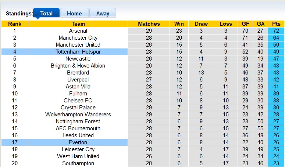Click the Pts column header
Viewport: 285px width, 167px height.
pyautogui.click(x=276, y=24)
